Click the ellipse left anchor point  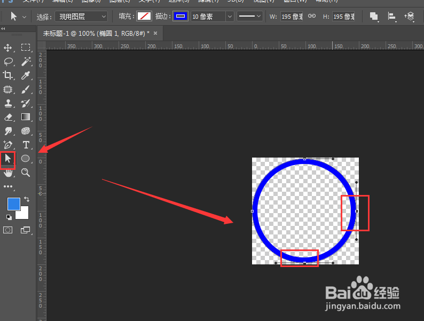click(252, 211)
